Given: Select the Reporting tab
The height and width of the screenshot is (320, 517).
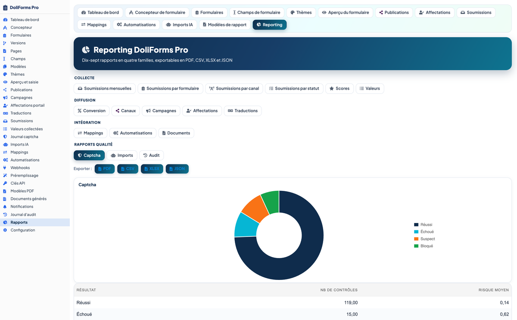Looking at the screenshot, I should tap(270, 25).
